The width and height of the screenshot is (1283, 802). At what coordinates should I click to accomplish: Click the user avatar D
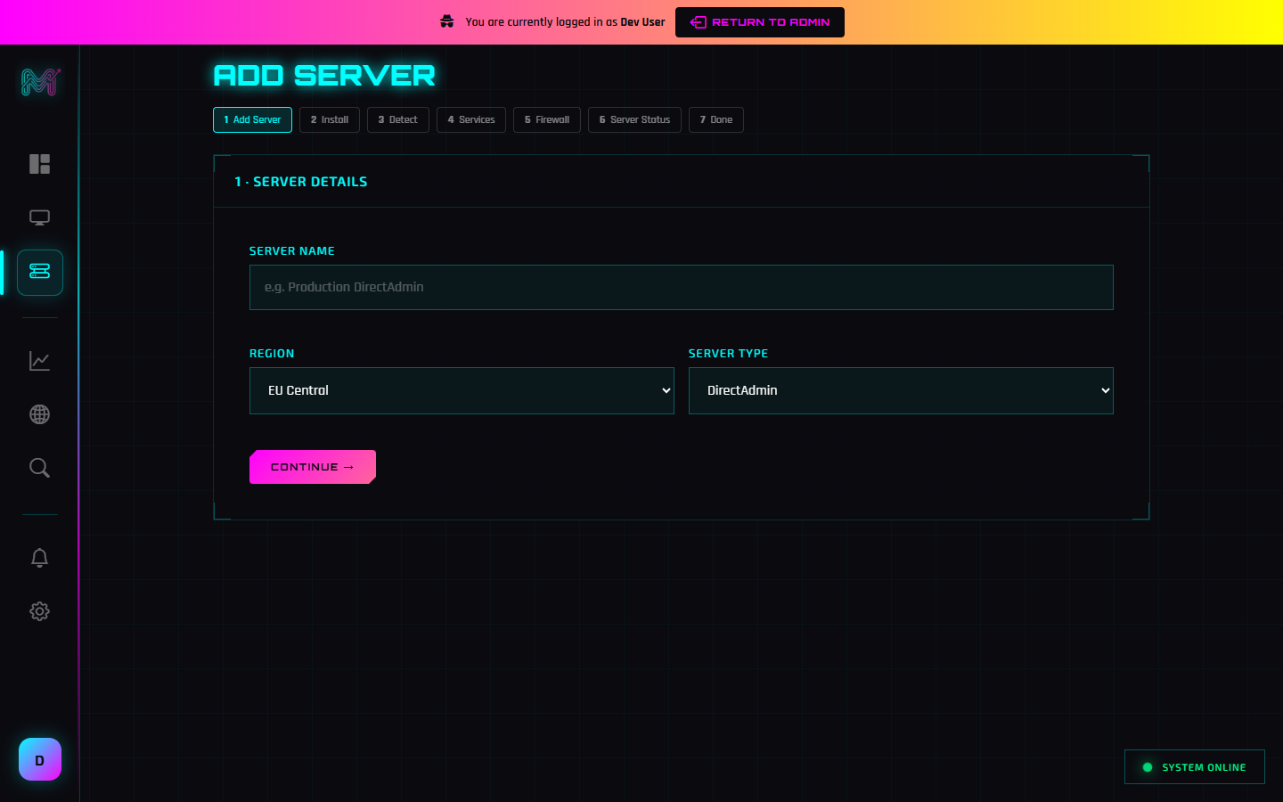pyautogui.click(x=40, y=759)
